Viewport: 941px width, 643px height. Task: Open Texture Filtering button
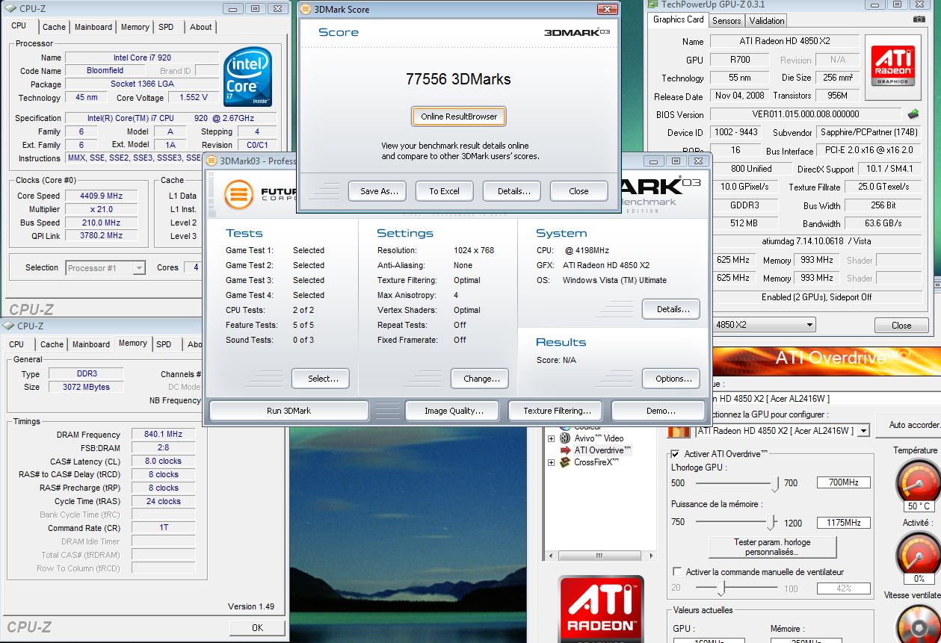pos(557,411)
